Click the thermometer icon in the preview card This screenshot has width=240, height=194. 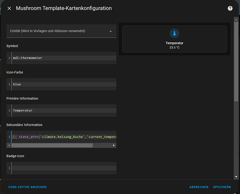(174, 33)
